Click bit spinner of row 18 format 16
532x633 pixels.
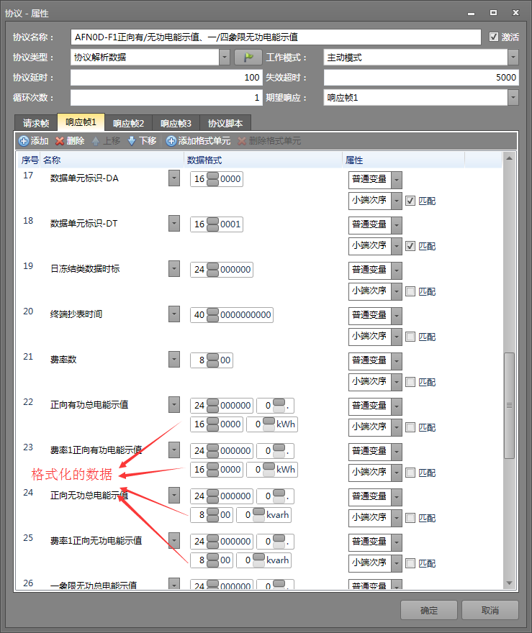tap(212, 224)
